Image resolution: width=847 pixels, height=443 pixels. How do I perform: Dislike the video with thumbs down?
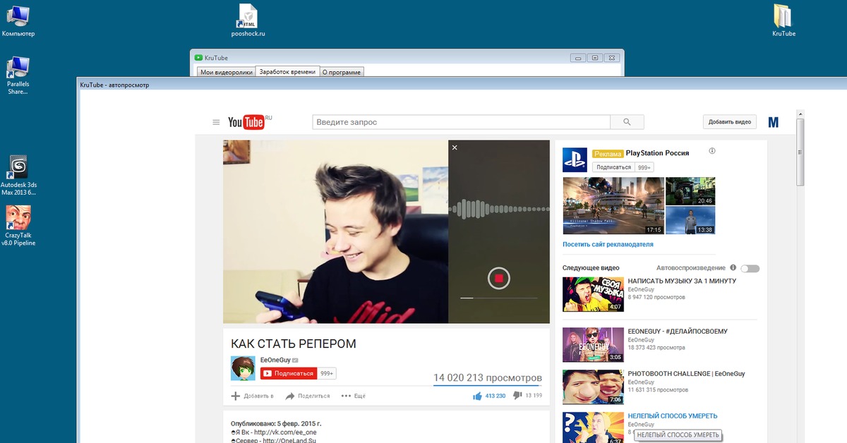[517, 396]
